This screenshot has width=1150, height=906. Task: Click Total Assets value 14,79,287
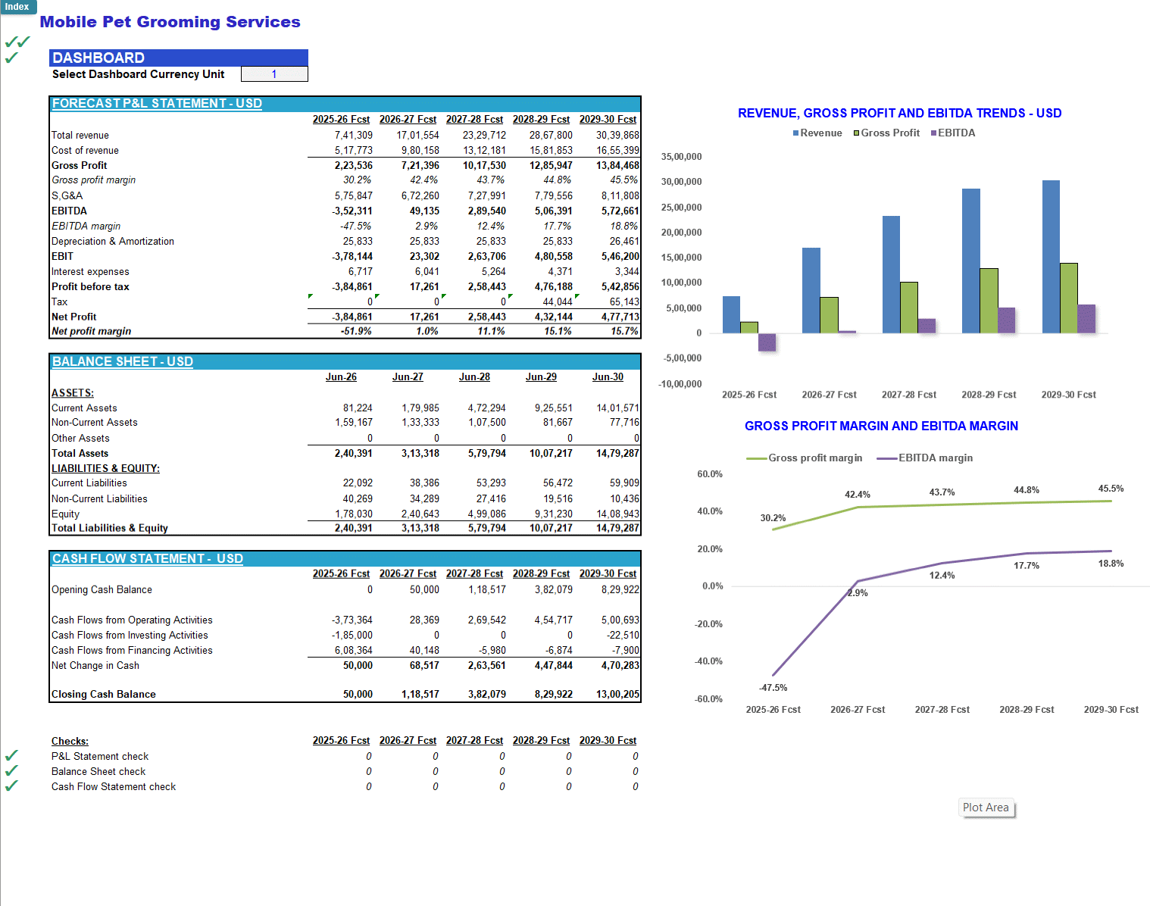[x=617, y=454]
